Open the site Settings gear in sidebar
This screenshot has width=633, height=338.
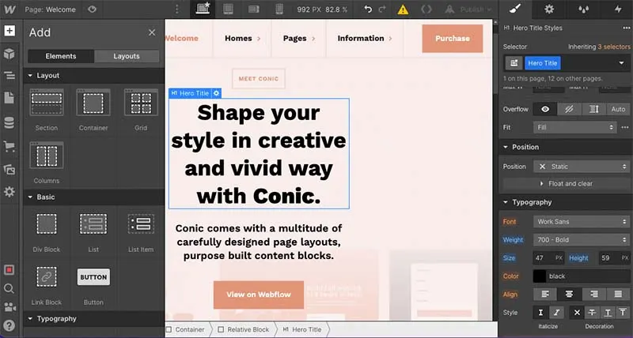click(x=9, y=192)
